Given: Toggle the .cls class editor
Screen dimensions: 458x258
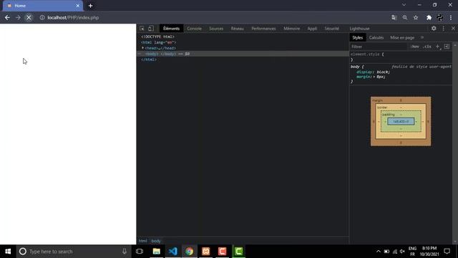Looking at the screenshot, I should [427, 47].
